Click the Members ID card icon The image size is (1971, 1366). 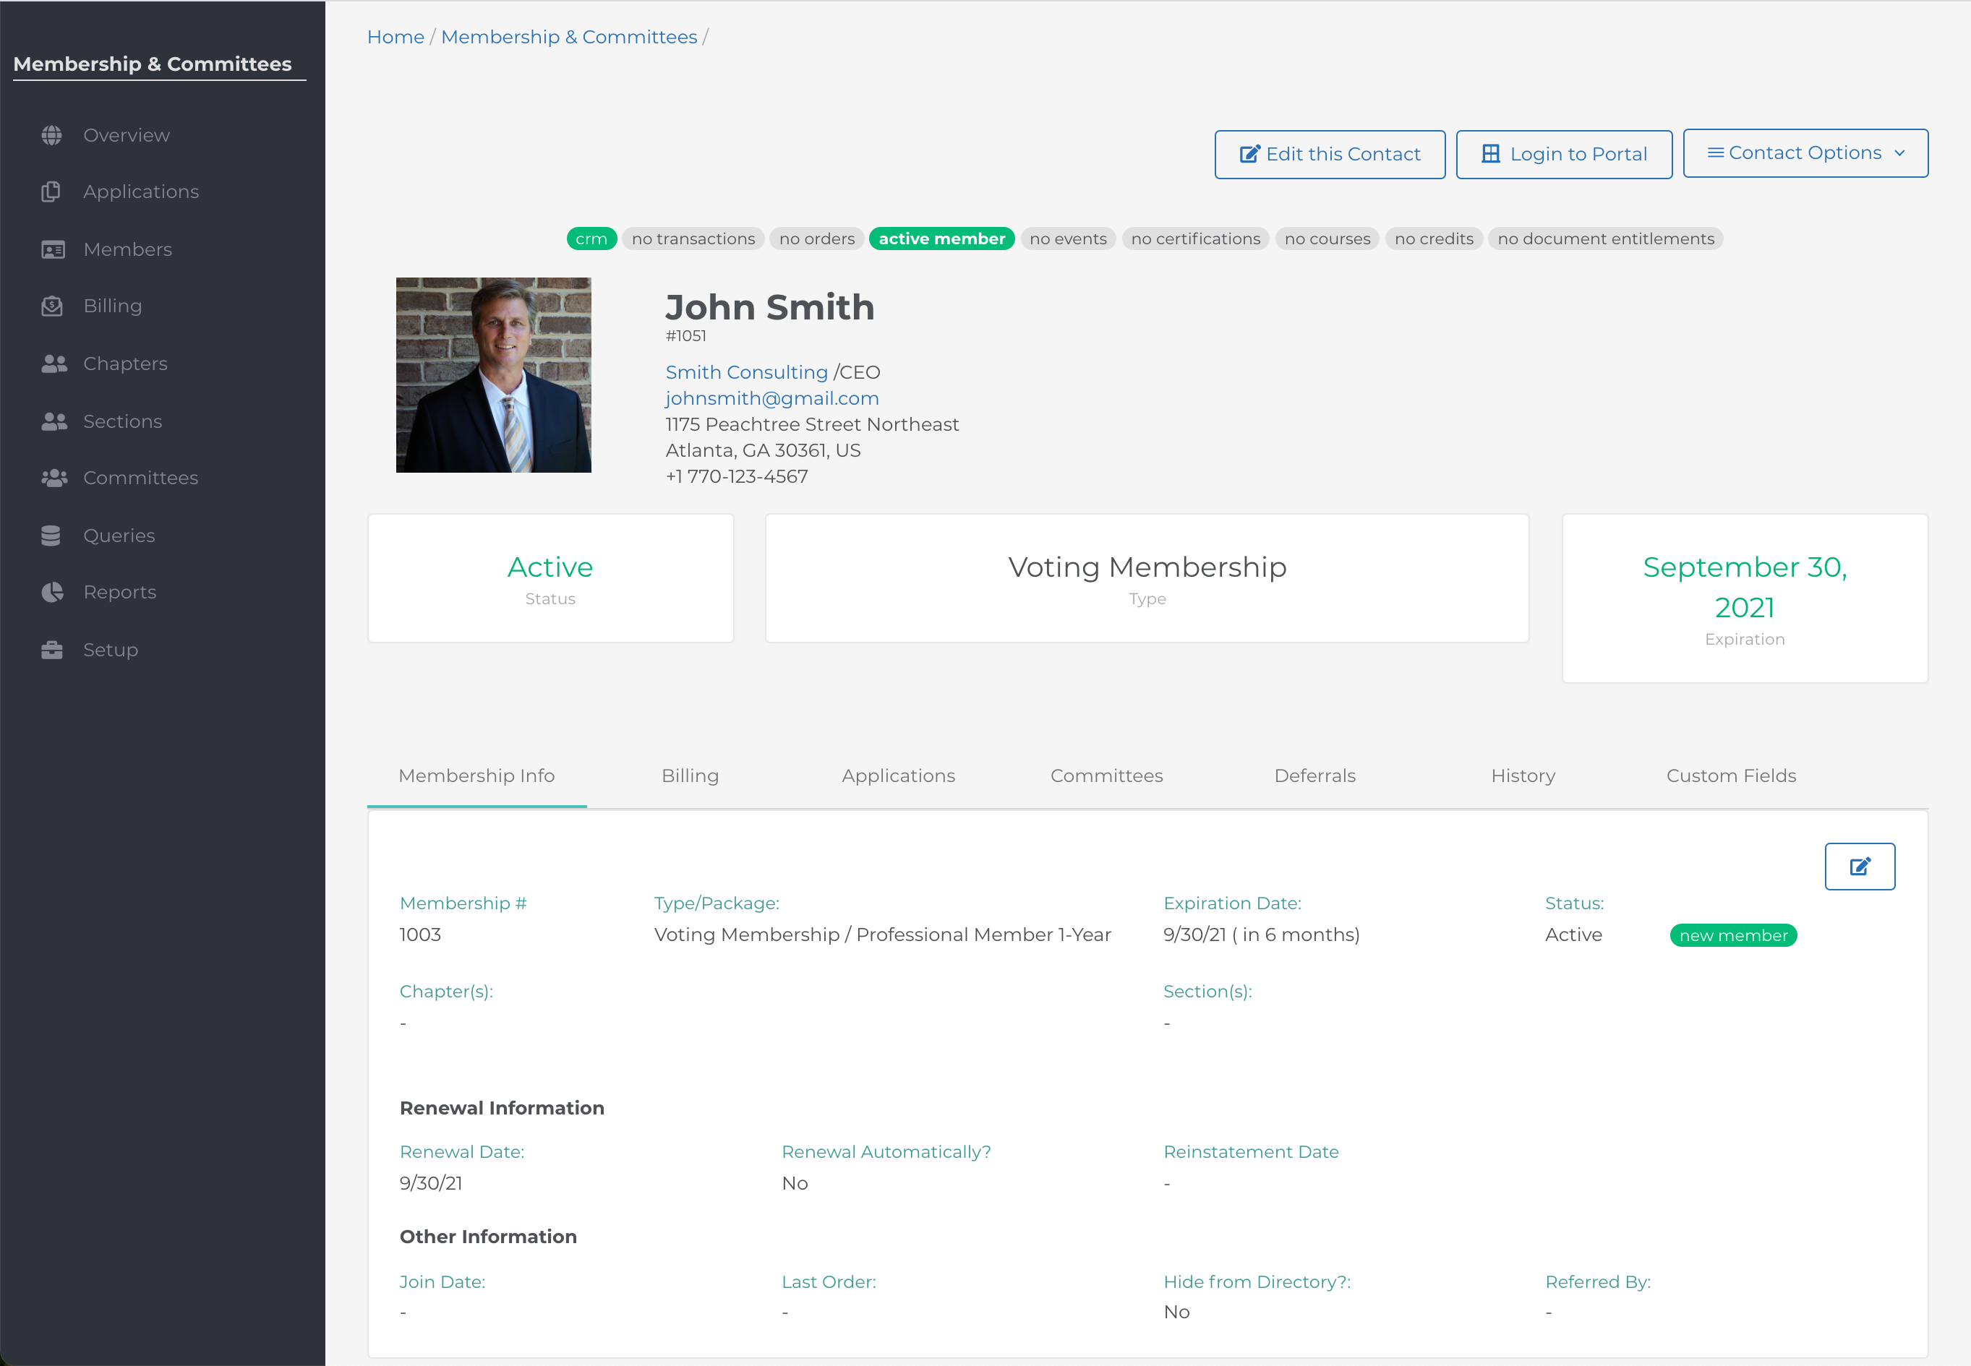pos(53,249)
